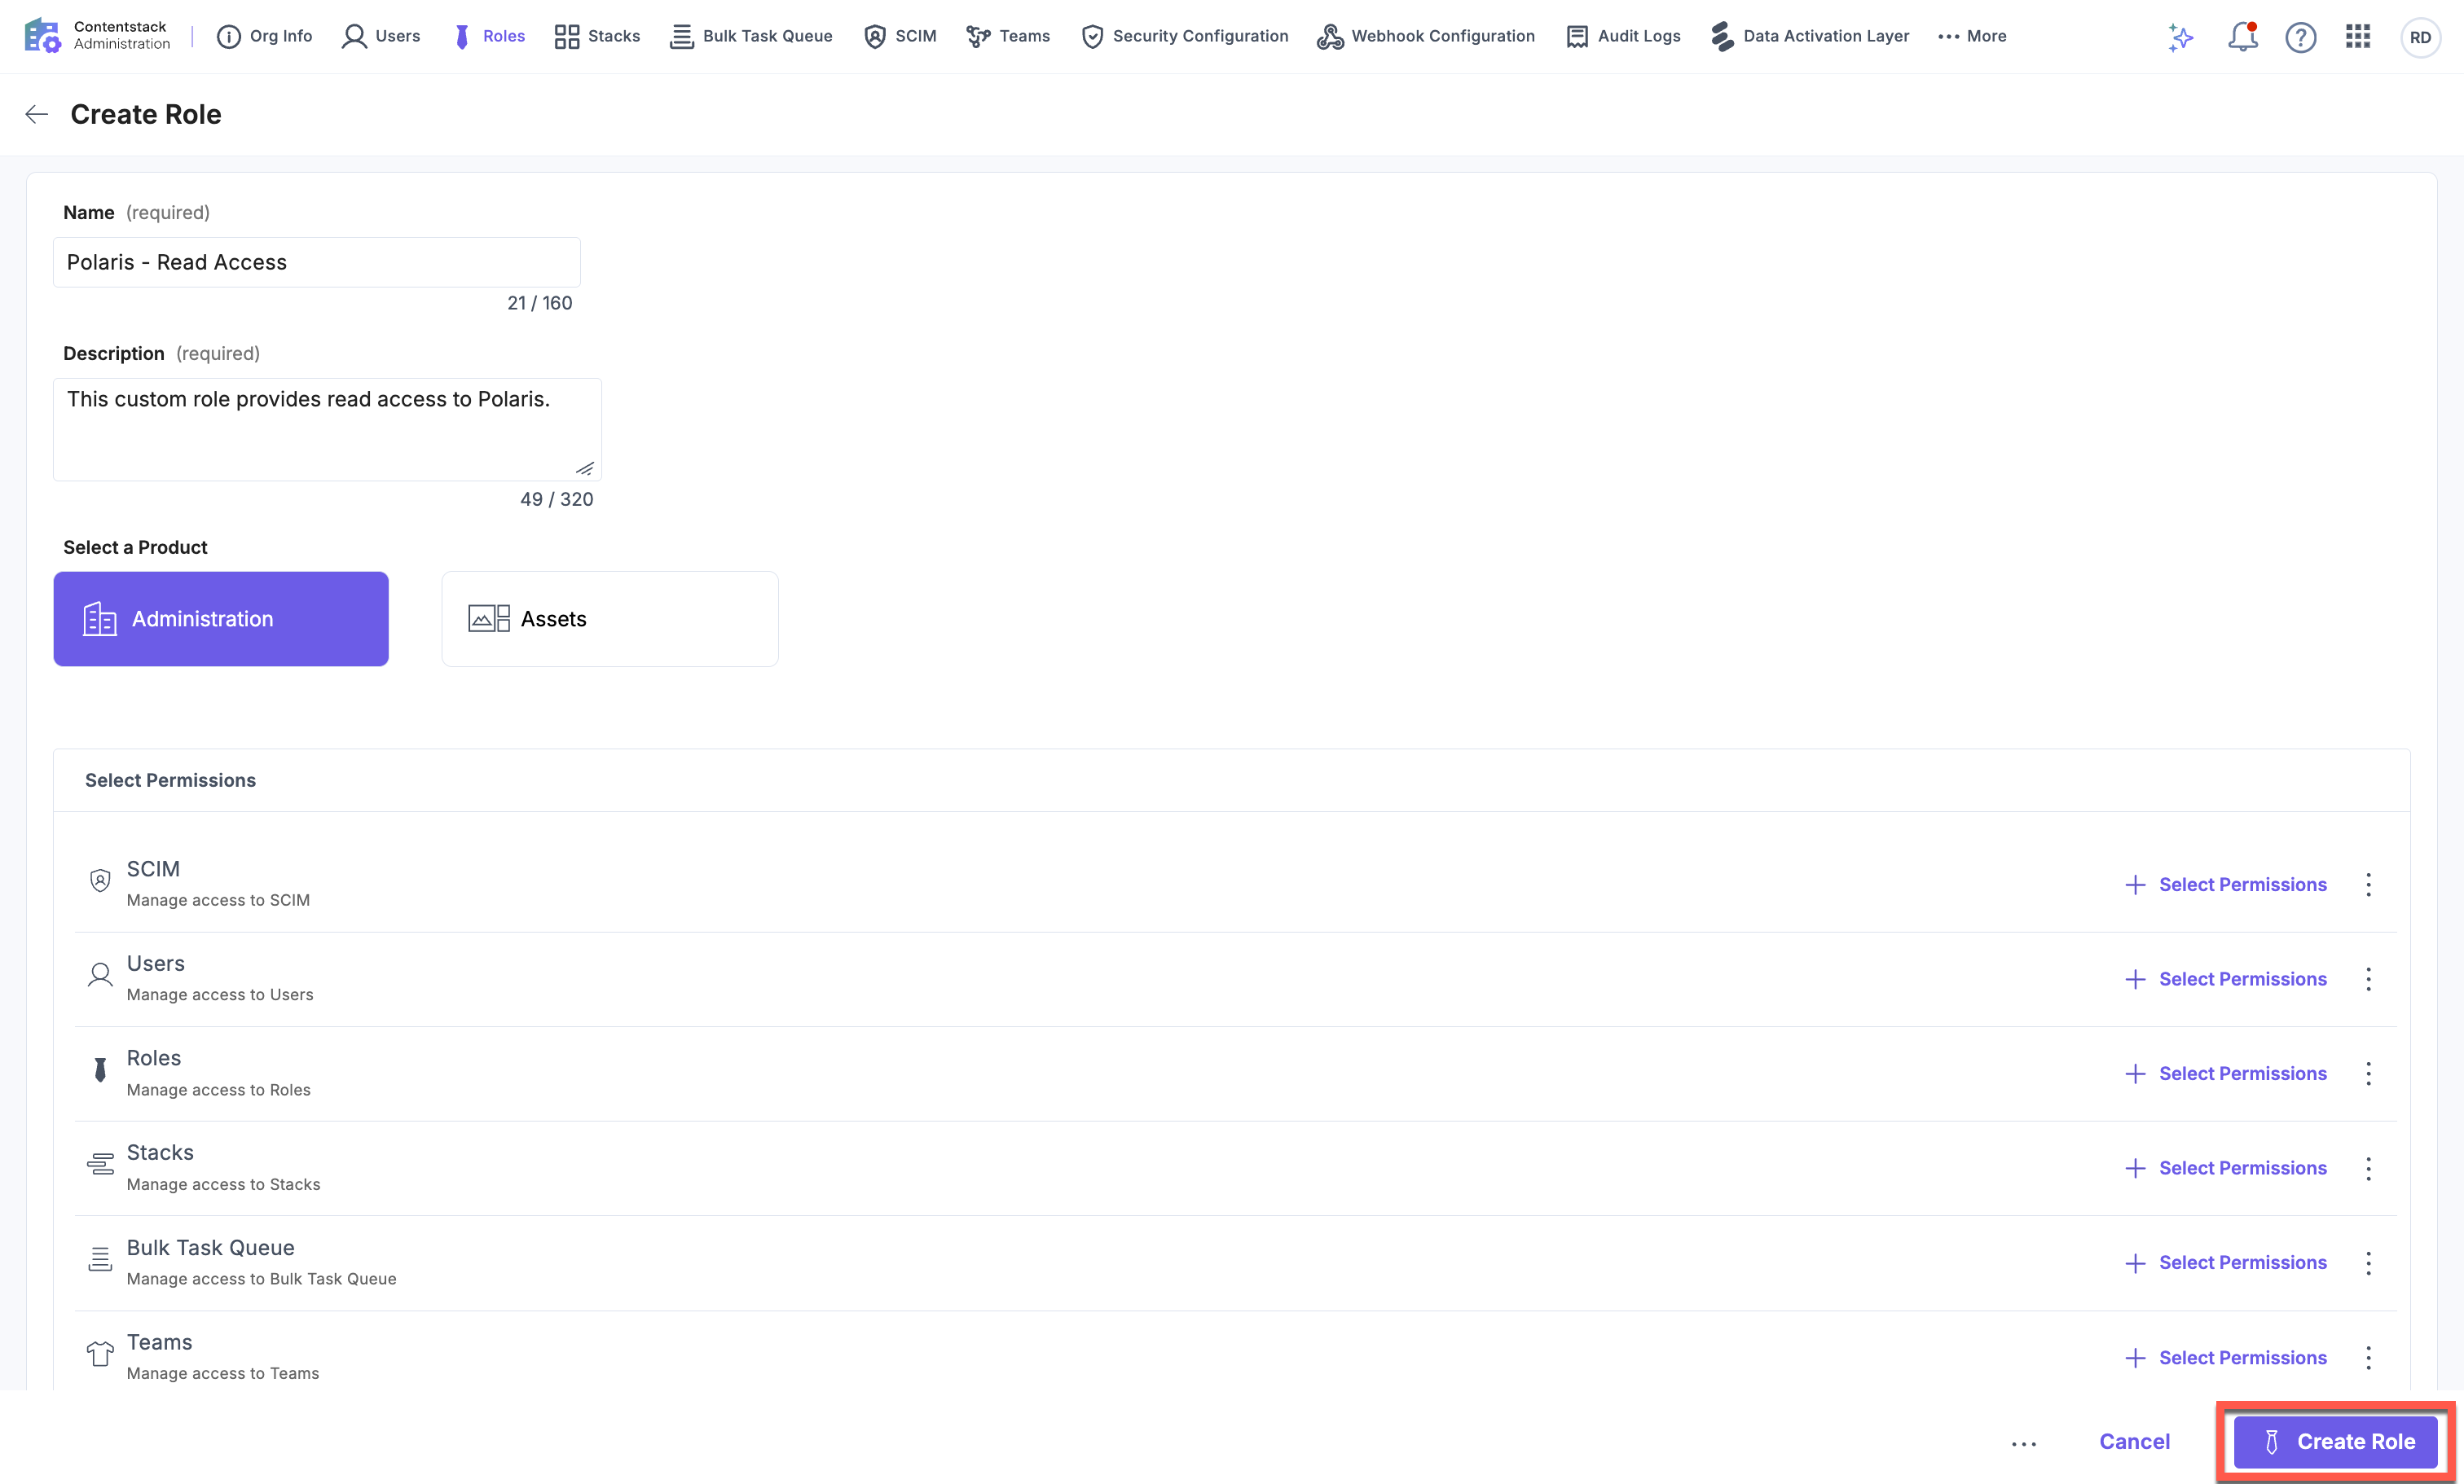Click the Select Permissions section header
This screenshot has height=1484, width=2464.
pyautogui.click(x=170, y=780)
